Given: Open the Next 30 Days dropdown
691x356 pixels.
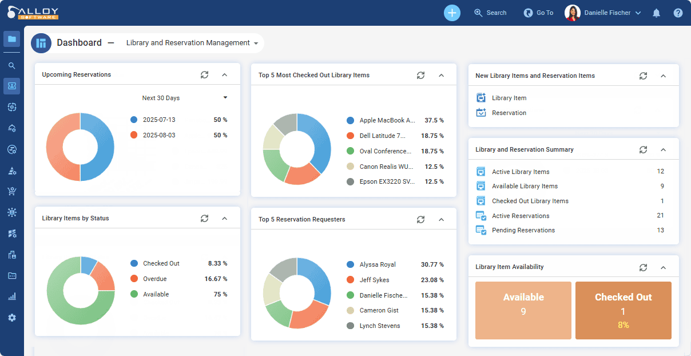Looking at the screenshot, I should (184, 98).
